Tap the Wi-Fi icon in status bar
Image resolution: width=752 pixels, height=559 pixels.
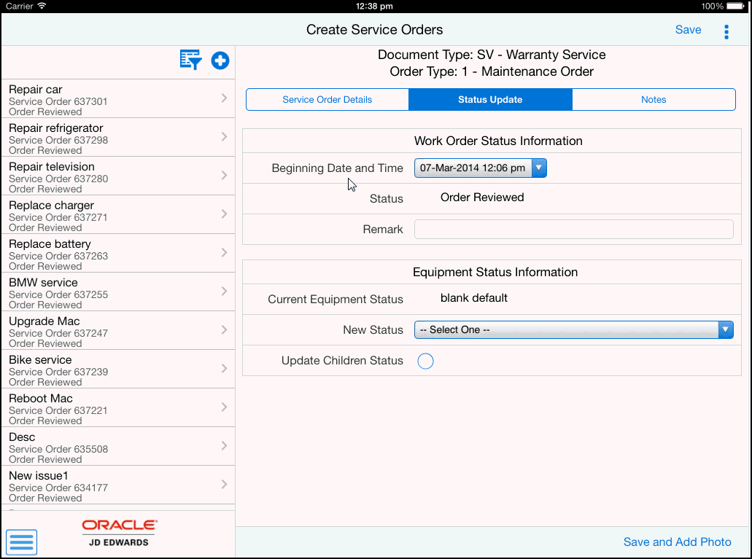pyautogui.click(x=42, y=6)
